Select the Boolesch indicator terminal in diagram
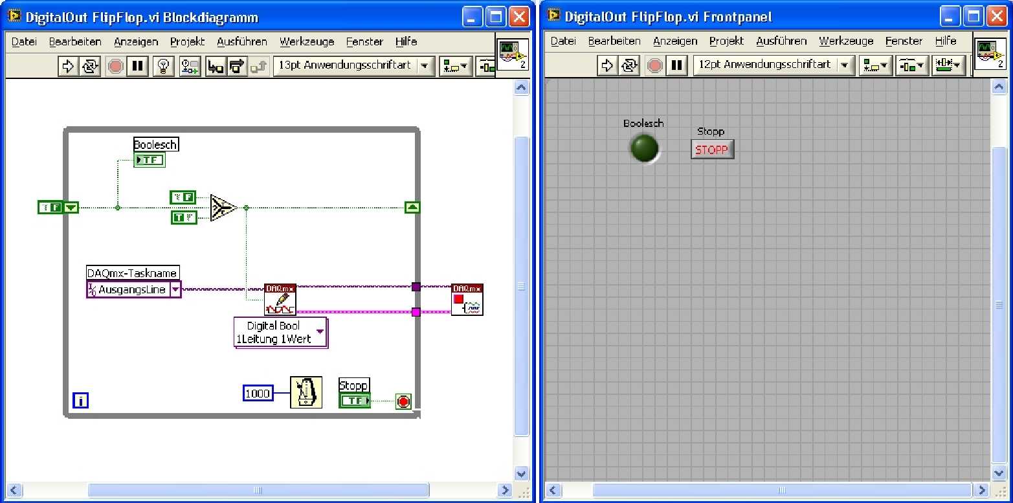 150,160
